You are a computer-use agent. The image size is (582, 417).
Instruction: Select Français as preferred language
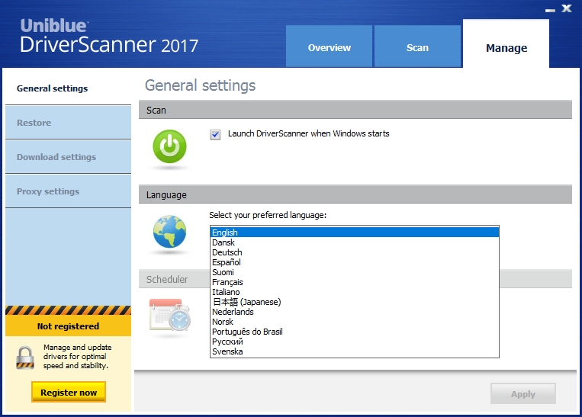click(355, 282)
